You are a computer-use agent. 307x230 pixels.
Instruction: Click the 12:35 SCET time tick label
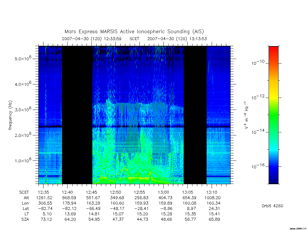[x=43, y=192]
